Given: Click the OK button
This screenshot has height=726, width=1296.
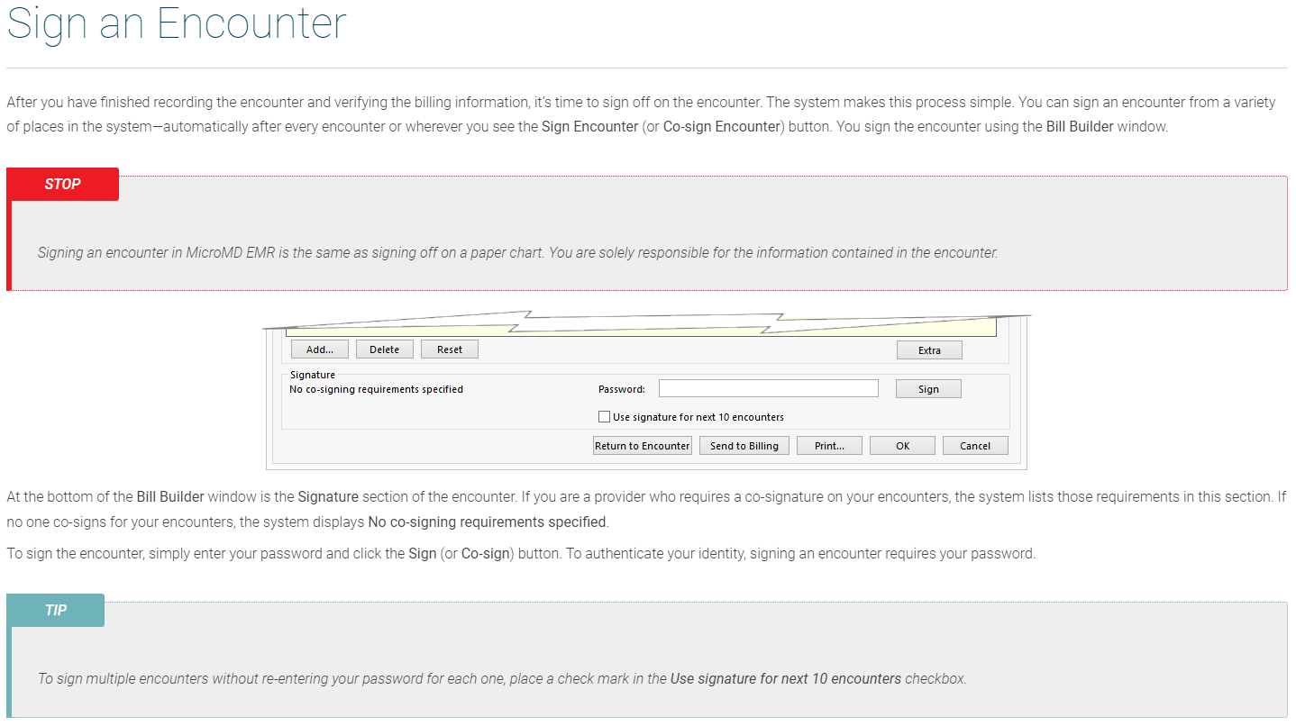Looking at the screenshot, I should tap(902, 446).
